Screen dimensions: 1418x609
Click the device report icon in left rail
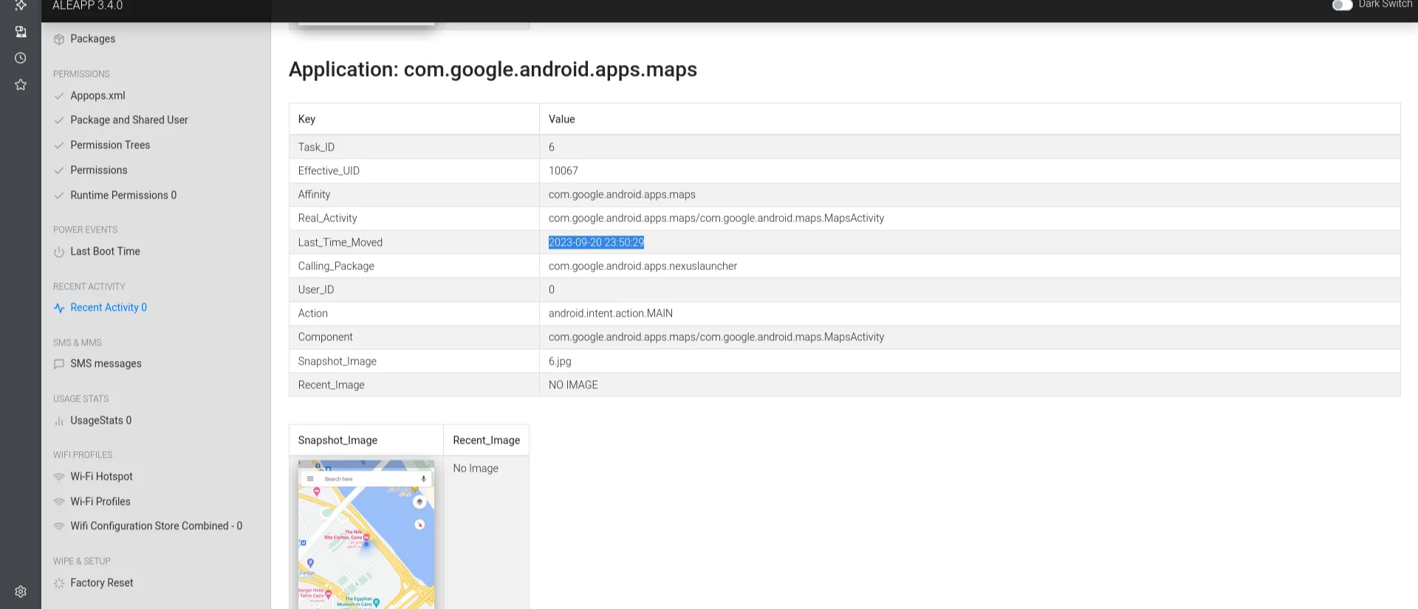pos(21,31)
